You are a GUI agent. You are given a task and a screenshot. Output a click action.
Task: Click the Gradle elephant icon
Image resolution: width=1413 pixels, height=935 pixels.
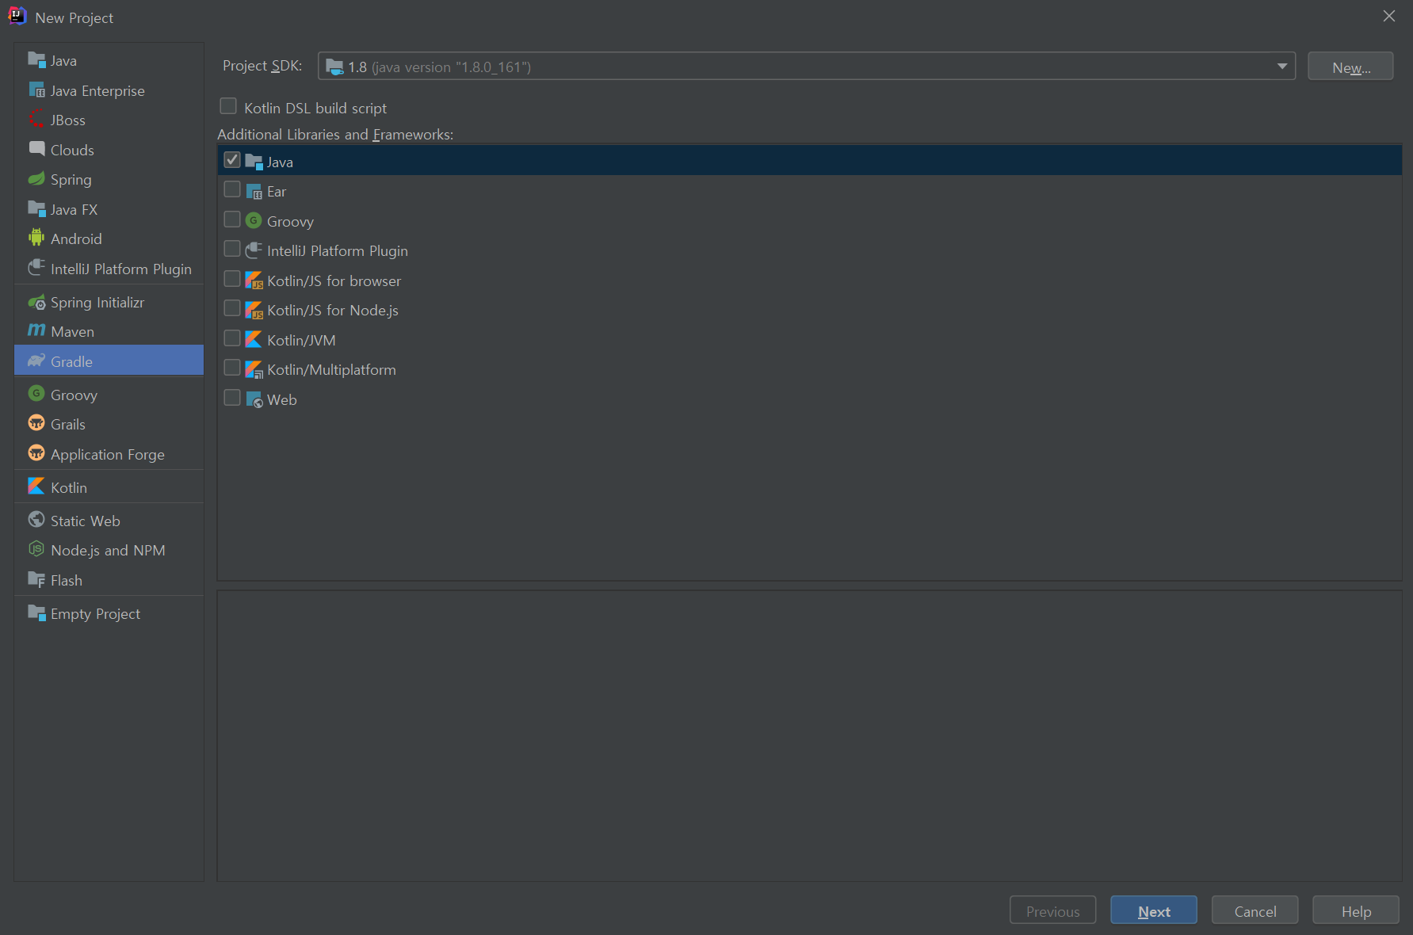click(x=36, y=361)
